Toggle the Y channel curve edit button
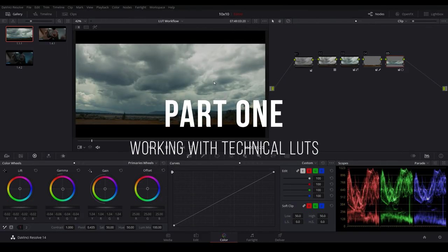448x252 pixels. coord(303,171)
